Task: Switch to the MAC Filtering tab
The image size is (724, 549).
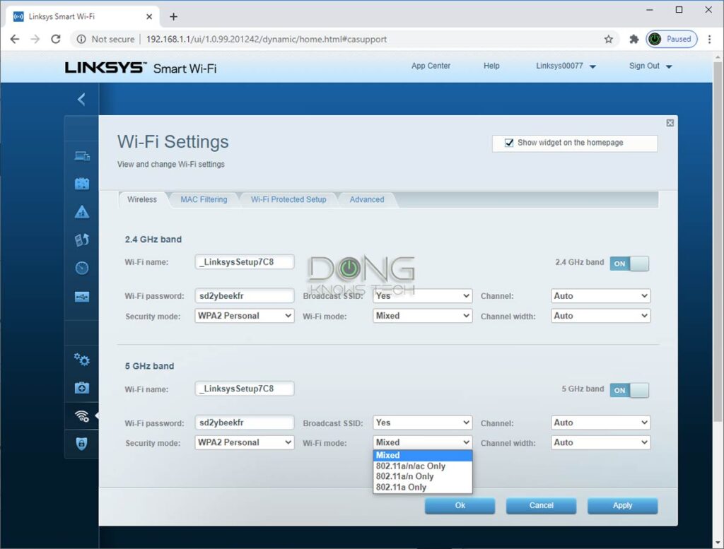Action: click(x=204, y=200)
